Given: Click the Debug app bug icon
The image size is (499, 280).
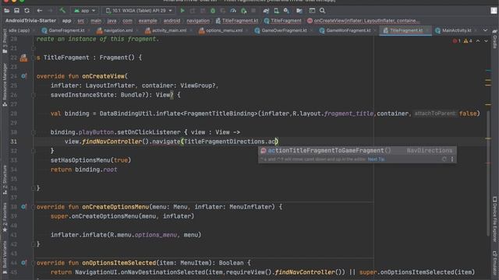Looking at the screenshot, I should [213, 10].
